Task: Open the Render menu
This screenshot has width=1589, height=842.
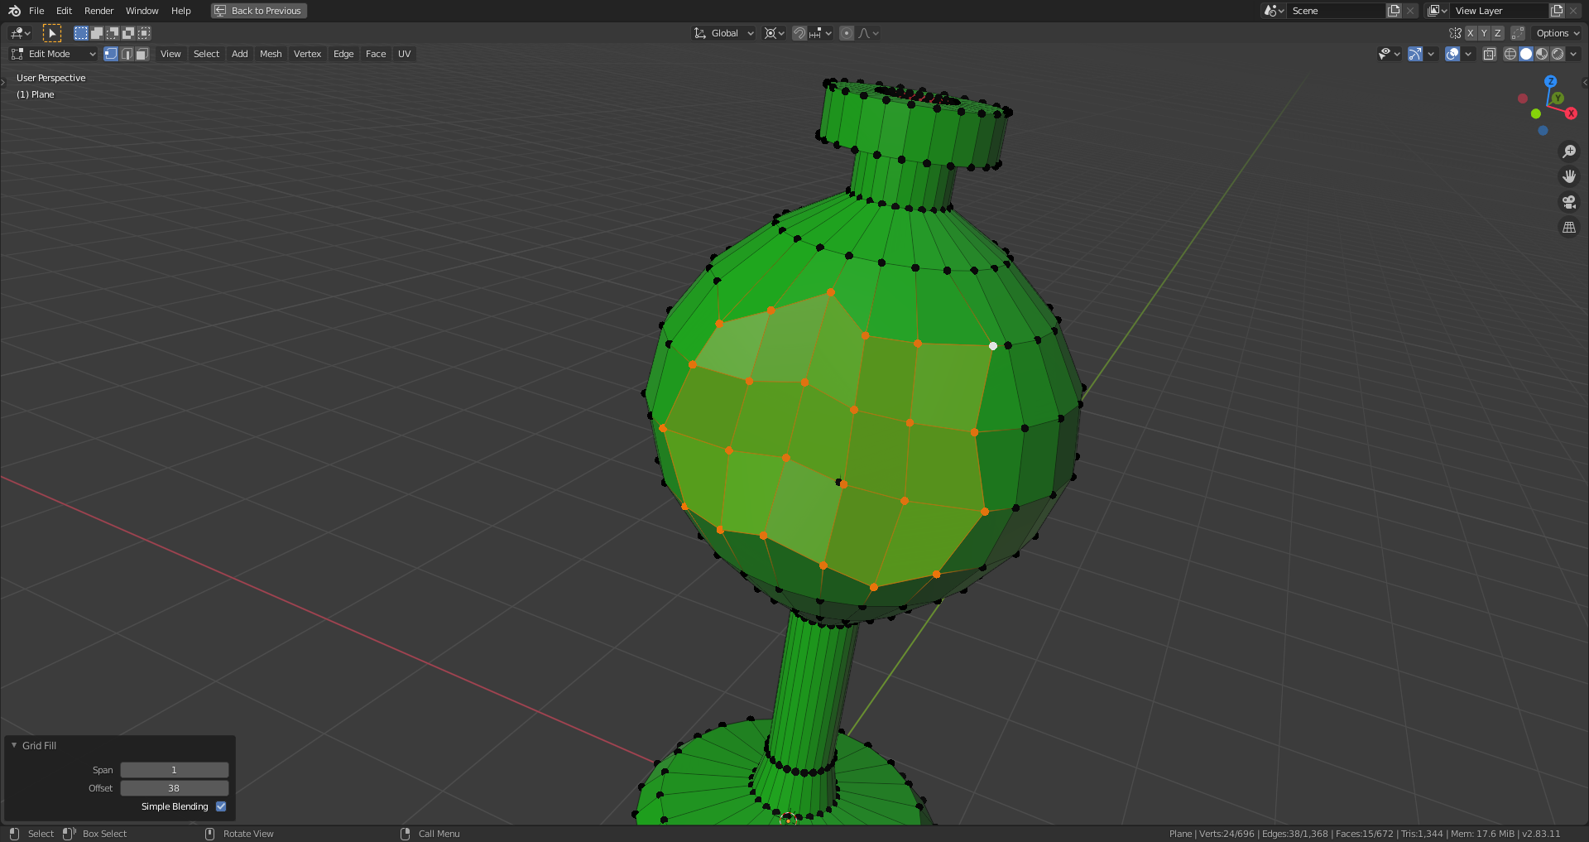Action: (98, 11)
